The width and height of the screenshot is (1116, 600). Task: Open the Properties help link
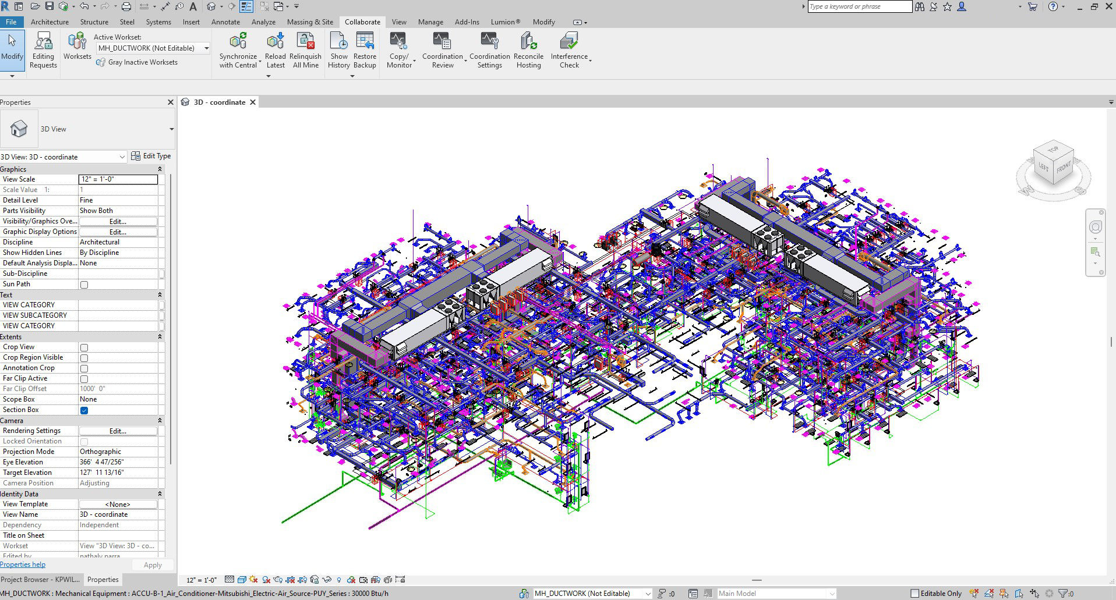pos(23,565)
